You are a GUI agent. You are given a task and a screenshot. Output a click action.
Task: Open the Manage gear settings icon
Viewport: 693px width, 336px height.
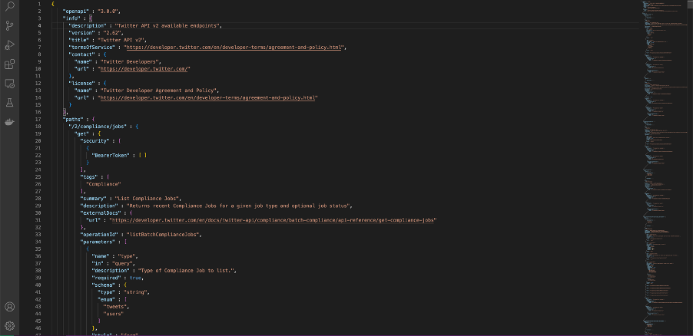[9, 326]
